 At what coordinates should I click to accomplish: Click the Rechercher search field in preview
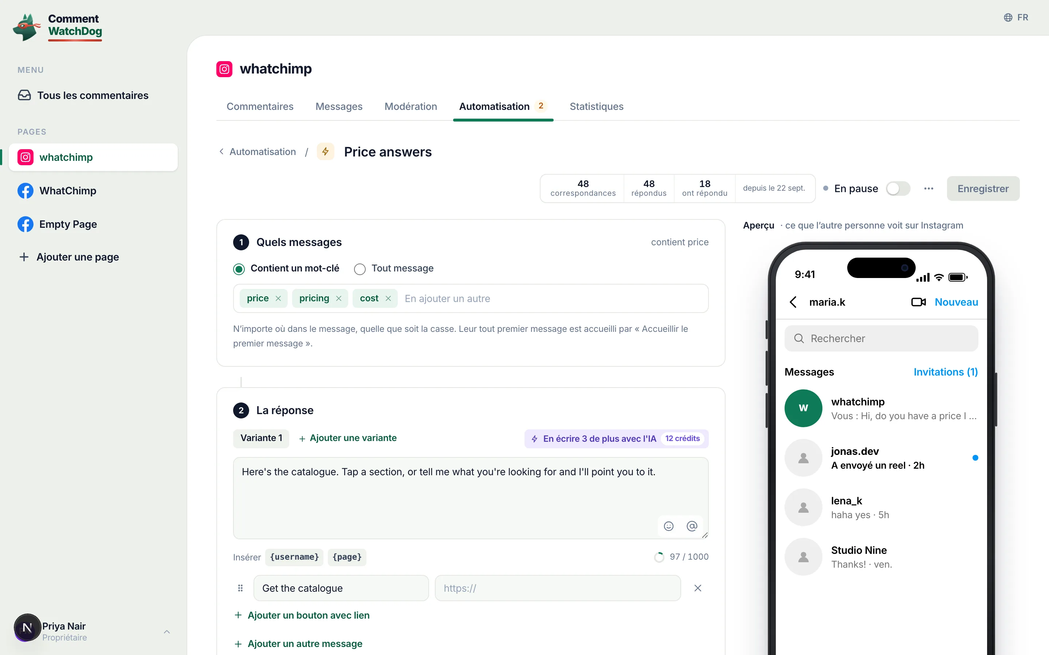(x=881, y=339)
